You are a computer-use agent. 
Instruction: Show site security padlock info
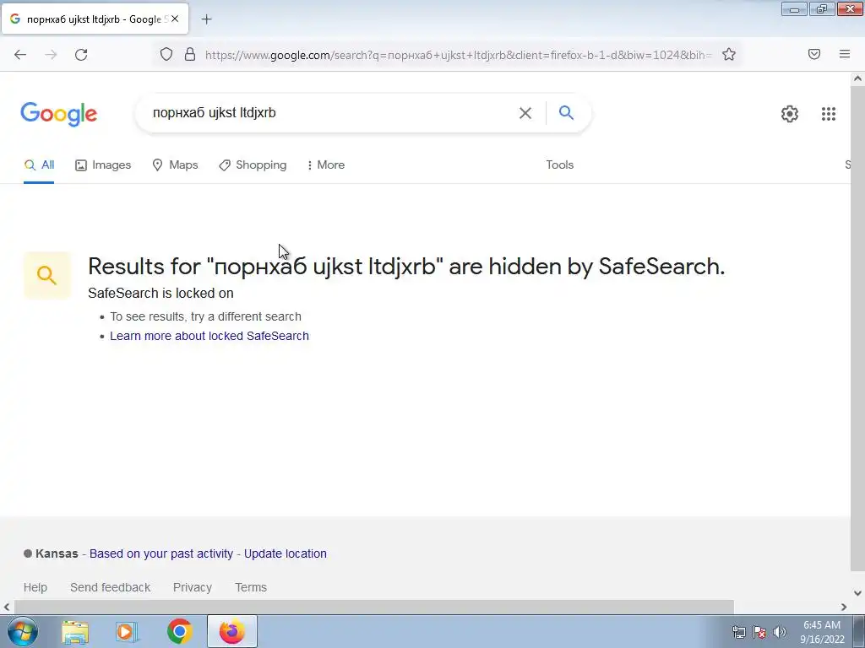click(190, 54)
